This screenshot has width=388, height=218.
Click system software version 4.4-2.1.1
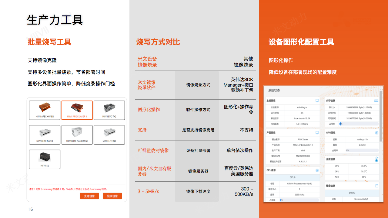pos(303,161)
